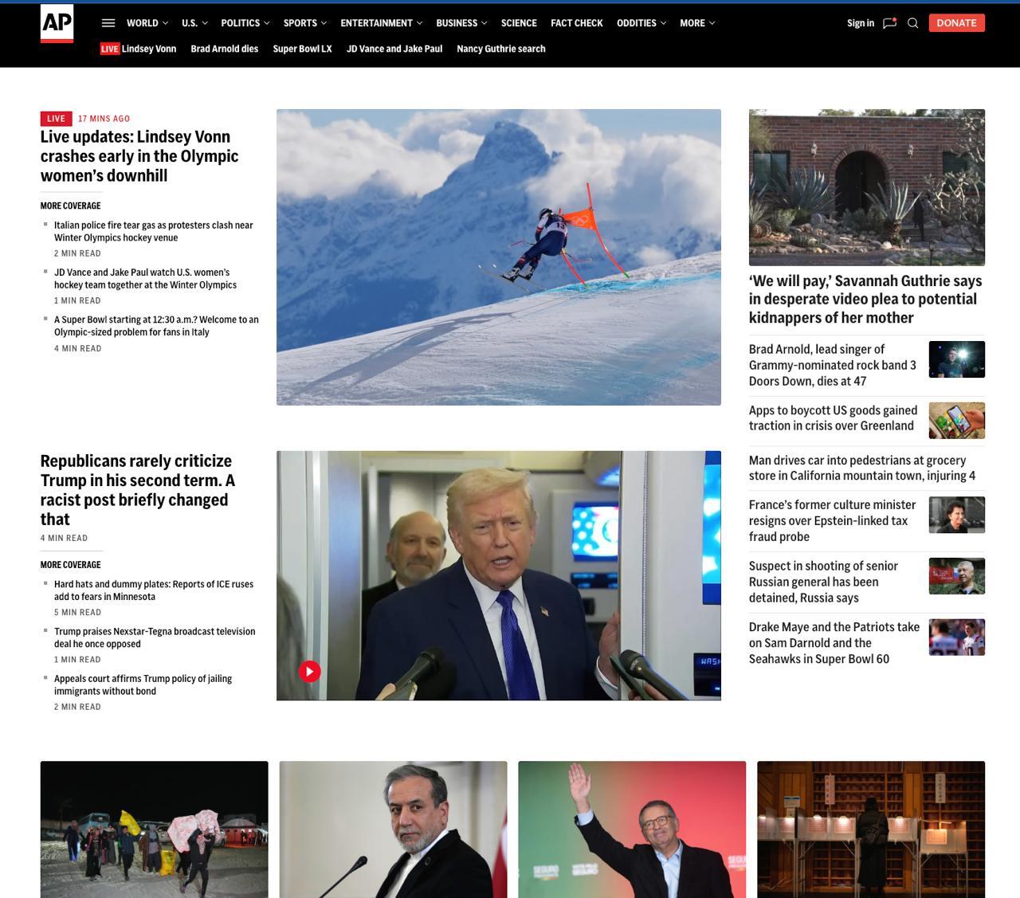Play the Trump video with red play button
This screenshot has width=1020, height=898.
click(309, 672)
